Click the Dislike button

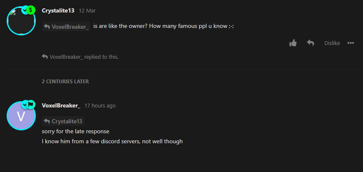pyautogui.click(x=332, y=43)
